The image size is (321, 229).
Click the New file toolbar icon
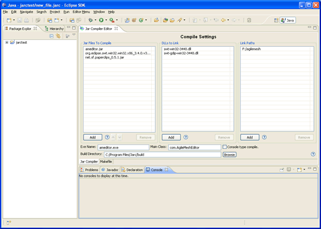pos(9,20)
